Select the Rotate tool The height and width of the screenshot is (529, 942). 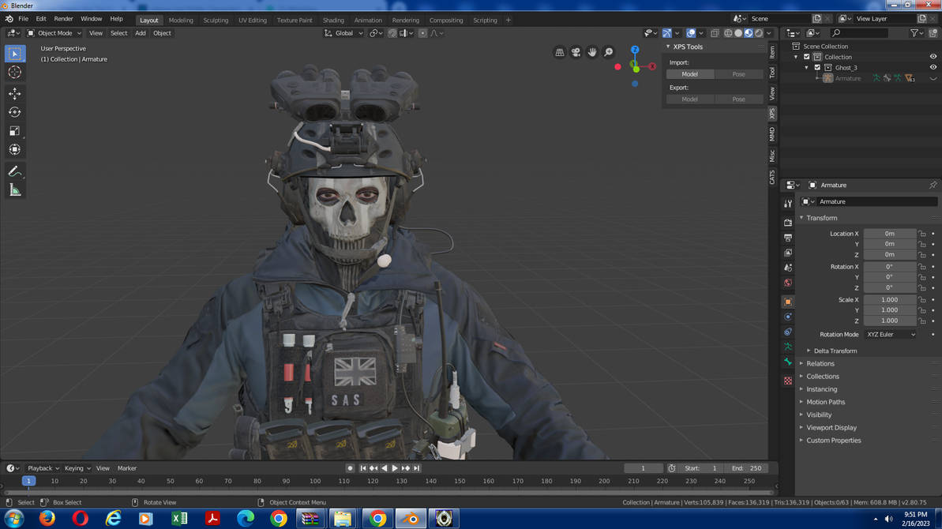(15, 112)
